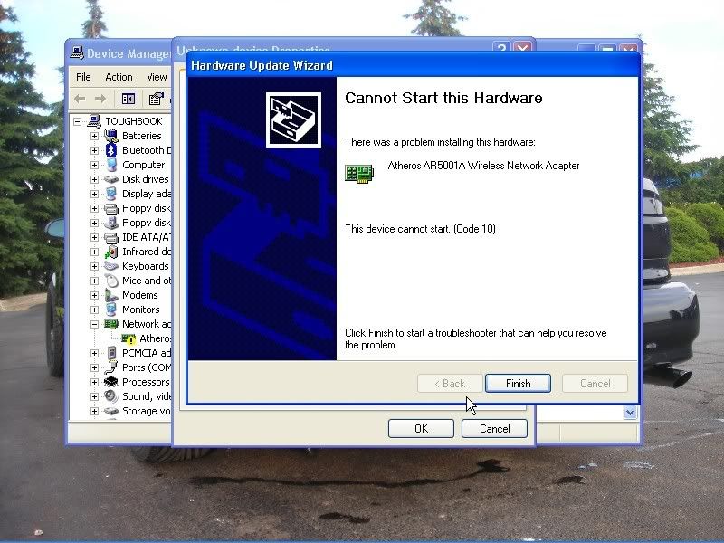
Task: Open the Action menu in Device Manager
Action: pyautogui.click(x=119, y=77)
